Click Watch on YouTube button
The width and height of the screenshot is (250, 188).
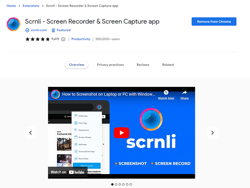(68, 172)
